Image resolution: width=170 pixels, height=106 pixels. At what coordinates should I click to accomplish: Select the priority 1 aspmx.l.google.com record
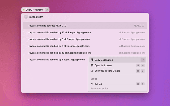(57, 60)
